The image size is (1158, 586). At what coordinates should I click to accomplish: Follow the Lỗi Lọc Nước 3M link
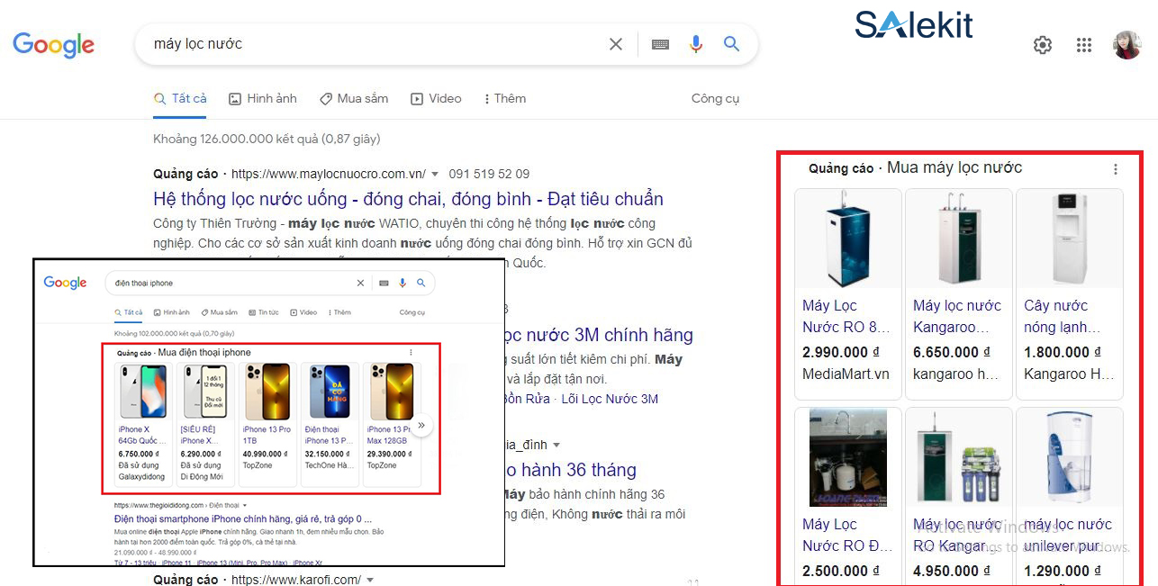(609, 398)
